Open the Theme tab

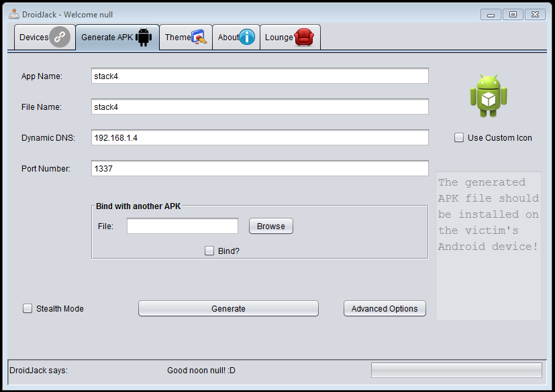pos(186,37)
